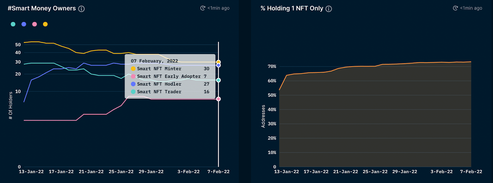
Task: Click the tooltip date '07 February, 2022'
Action: (x=154, y=61)
